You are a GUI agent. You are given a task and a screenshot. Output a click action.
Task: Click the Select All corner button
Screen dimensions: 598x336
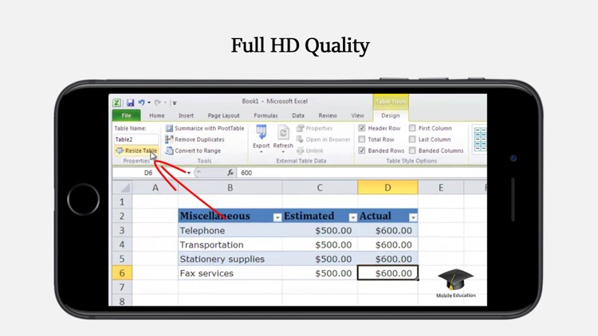[x=123, y=187]
